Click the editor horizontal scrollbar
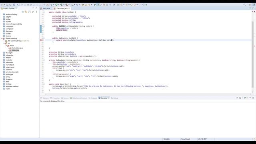The height and width of the screenshot is (144, 256). (x=148, y=94)
